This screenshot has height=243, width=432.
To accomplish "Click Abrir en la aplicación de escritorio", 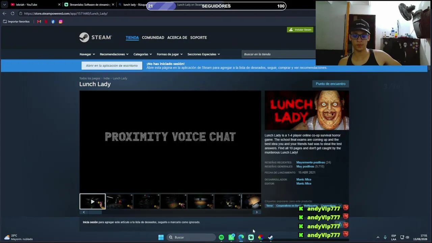I will (112, 65).
